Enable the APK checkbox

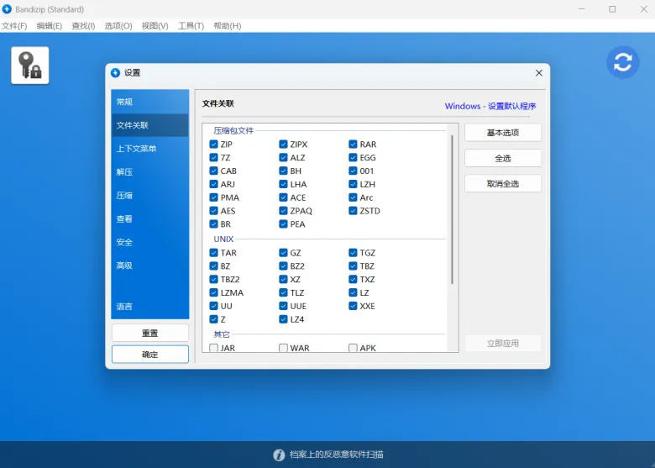[x=353, y=348]
